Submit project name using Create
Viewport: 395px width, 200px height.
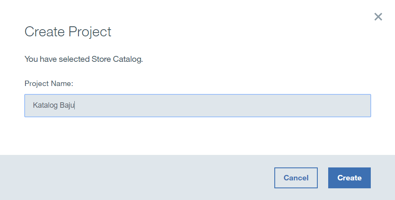coord(349,178)
